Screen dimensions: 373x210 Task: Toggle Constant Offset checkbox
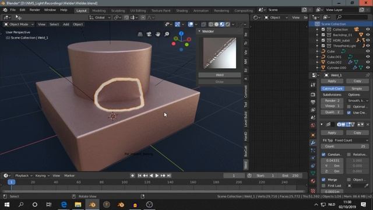323,155
